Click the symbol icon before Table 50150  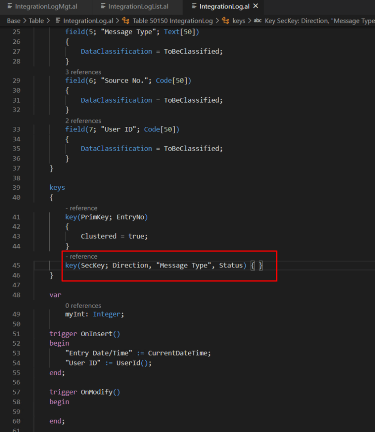pos(126,21)
